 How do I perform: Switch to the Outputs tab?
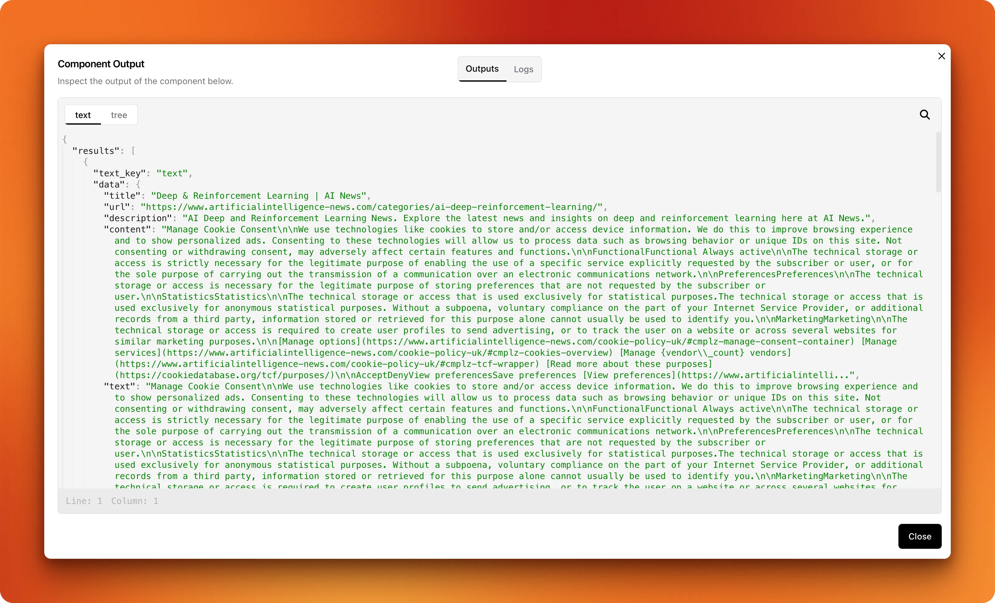482,69
